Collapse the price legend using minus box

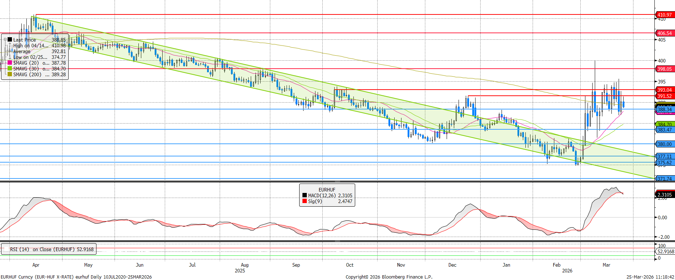5,40
